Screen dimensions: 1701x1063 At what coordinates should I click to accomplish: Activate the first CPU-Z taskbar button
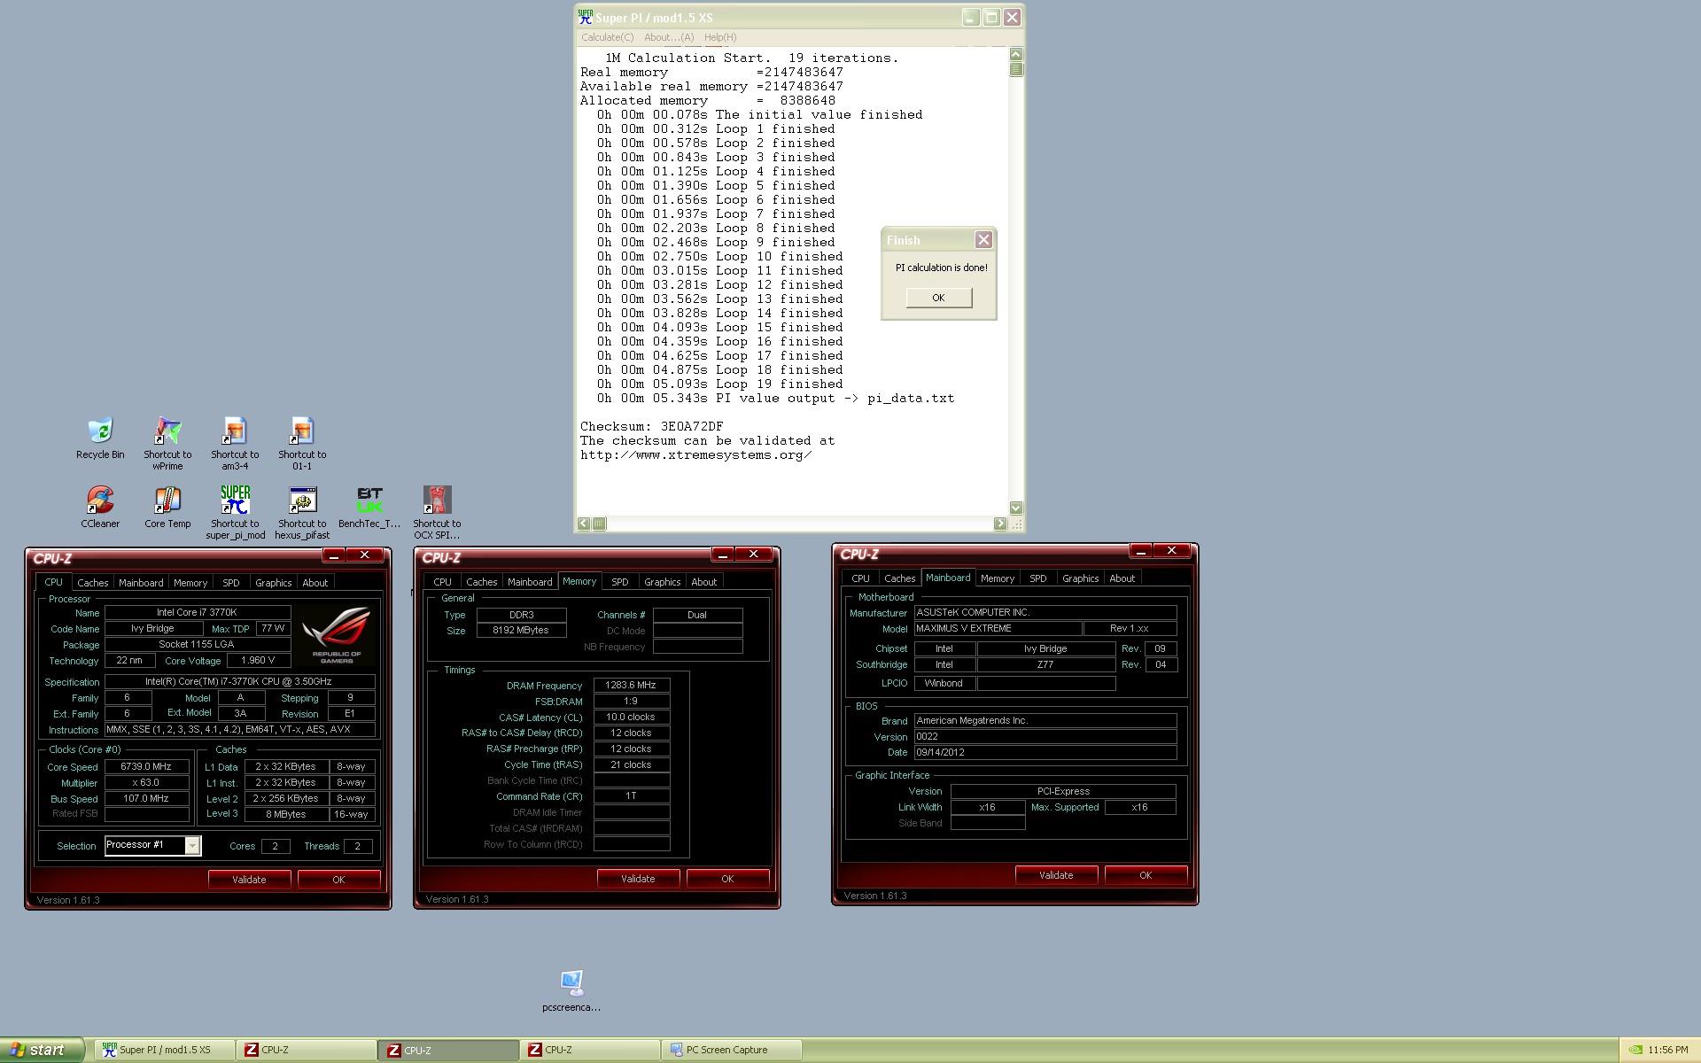[307, 1050]
